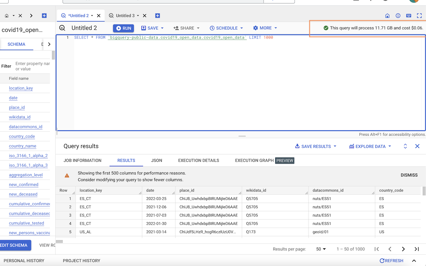
Task: Switch to the EXECUTION GRAPH tab
Action: click(x=265, y=160)
